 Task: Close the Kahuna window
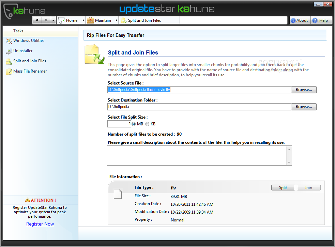[328, 4]
